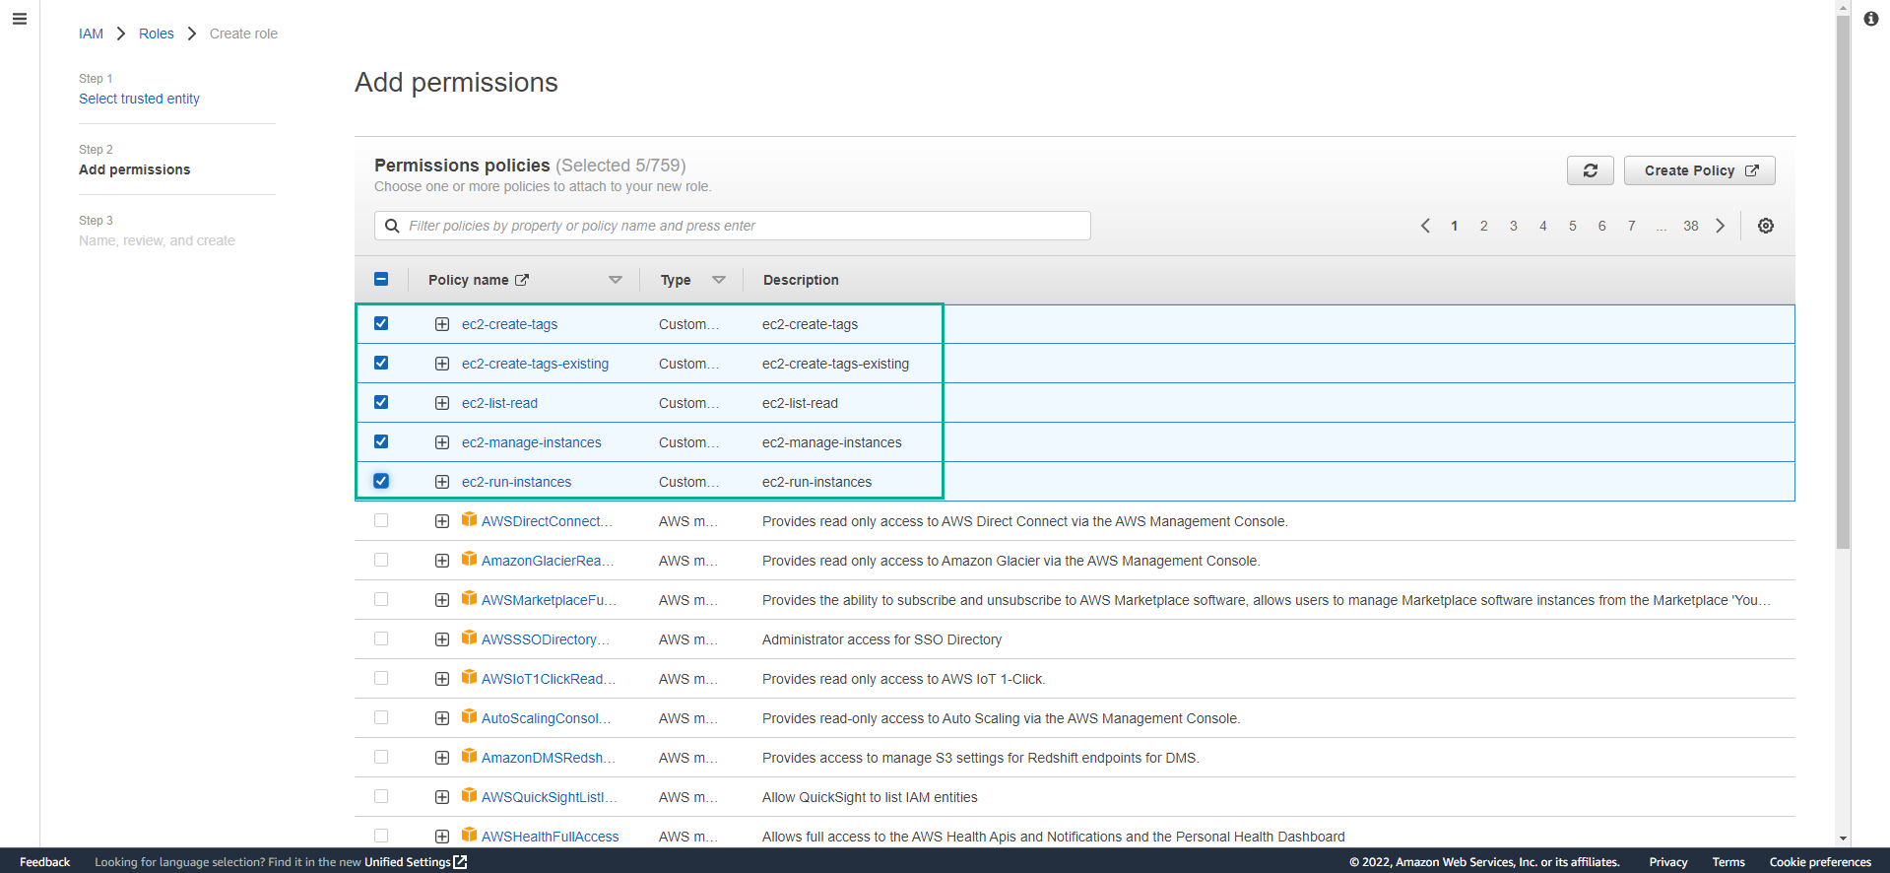Go to page 7 of policies

click(1632, 226)
